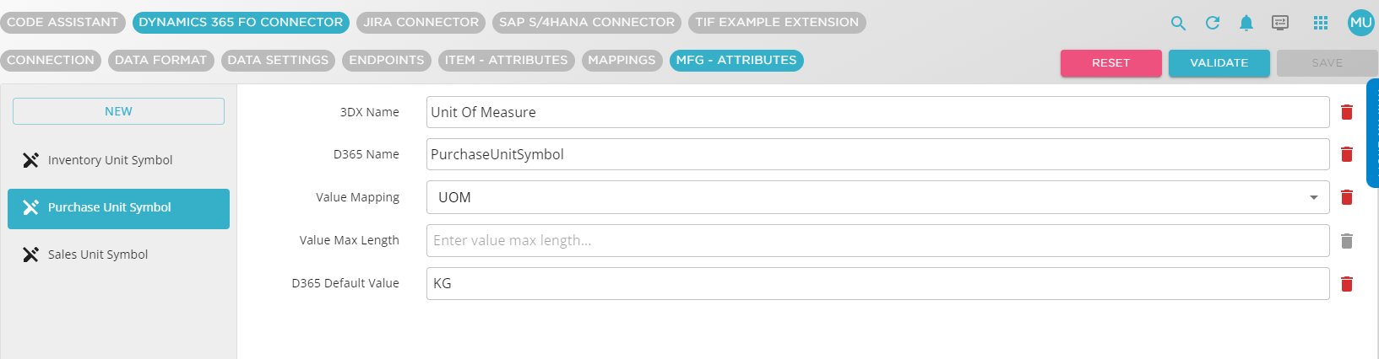
Task: Open the MU user avatar menu
Action: pos(1360,23)
